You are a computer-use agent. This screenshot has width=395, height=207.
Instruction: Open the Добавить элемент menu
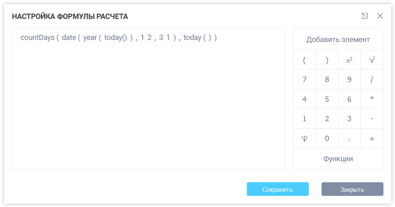[x=338, y=40]
